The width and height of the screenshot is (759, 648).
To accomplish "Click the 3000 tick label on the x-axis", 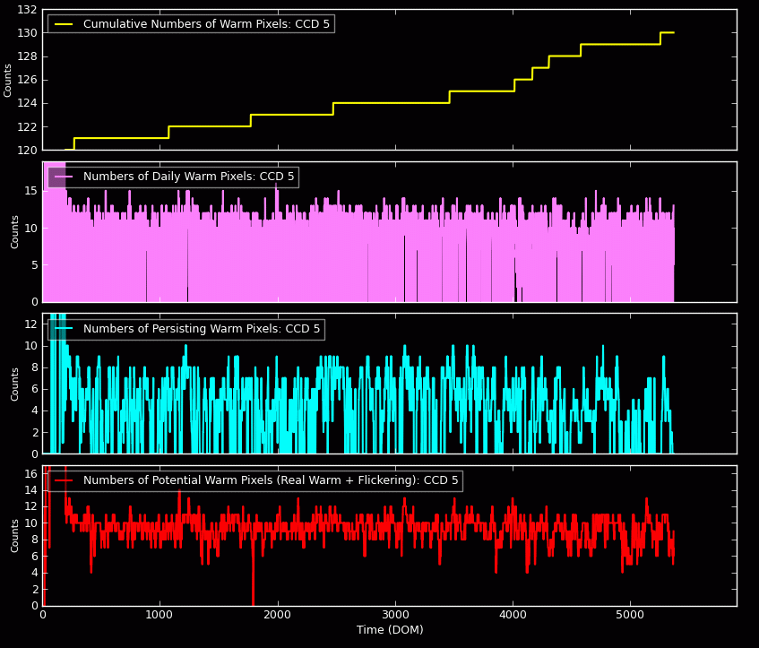I will coord(395,616).
